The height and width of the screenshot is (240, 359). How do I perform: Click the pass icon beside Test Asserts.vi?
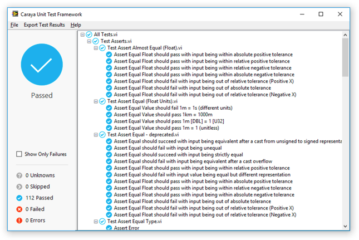tap(96, 41)
